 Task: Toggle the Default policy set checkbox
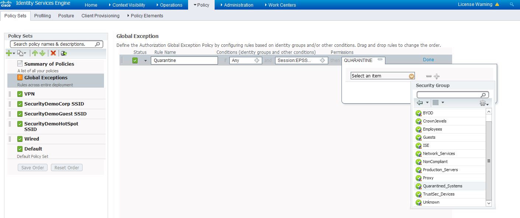click(x=20, y=149)
